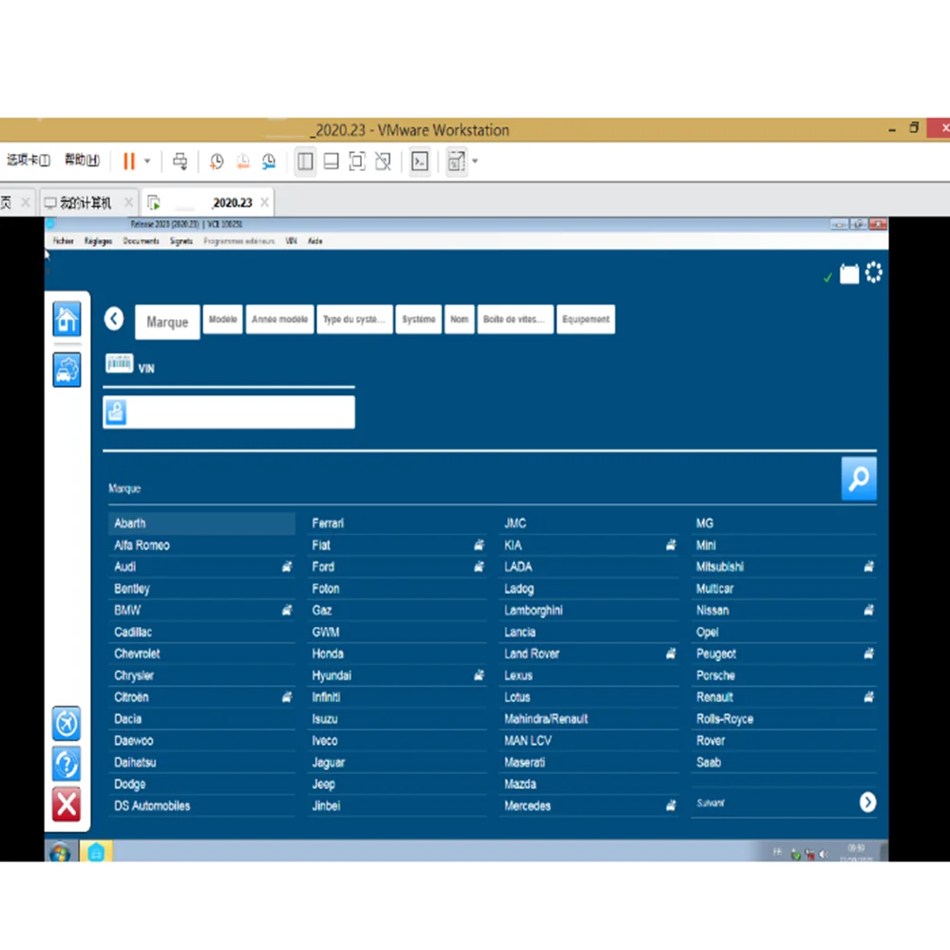Select the Marque tab
The width and height of the screenshot is (950, 950).
[x=167, y=322]
